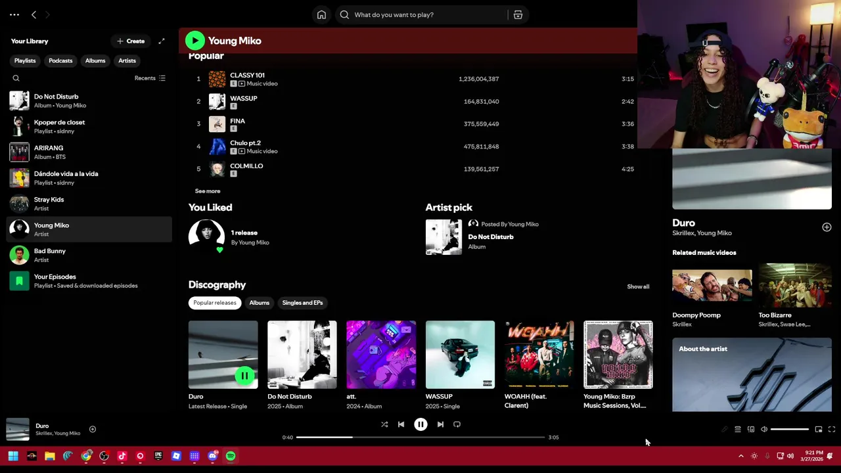Play Chulo pt.2 track
The width and height of the screenshot is (841, 473).
point(414,146)
